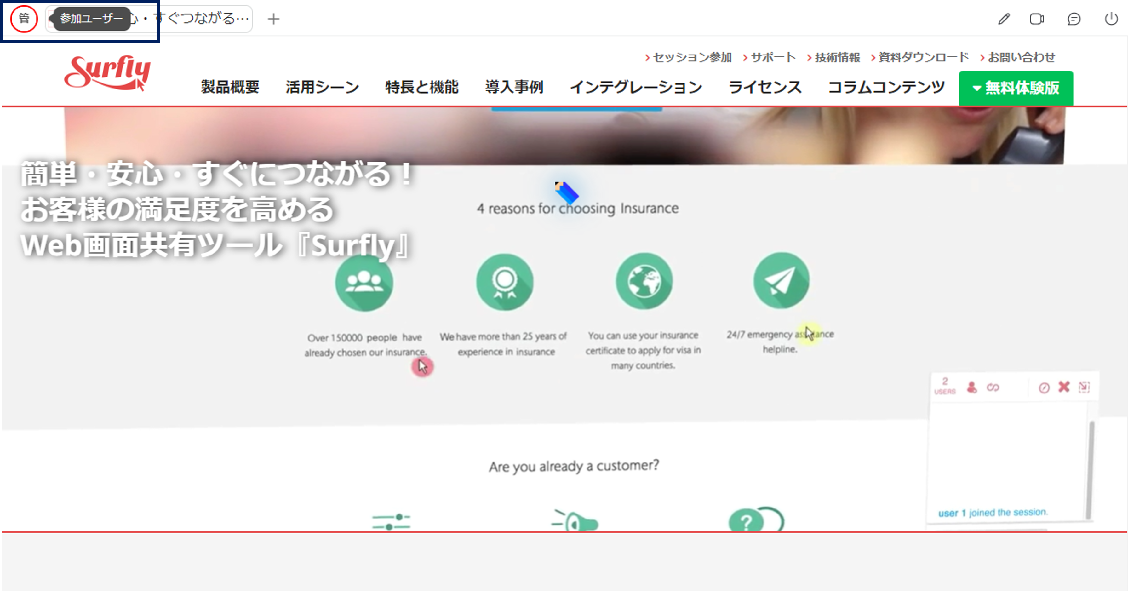Image resolution: width=1128 pixels, height=591 pixels.
Task: Click the 2 USERS counter
Action: pos(945,386)
